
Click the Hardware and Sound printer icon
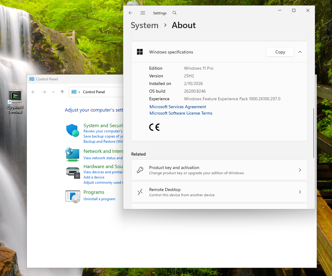[73, 172]
